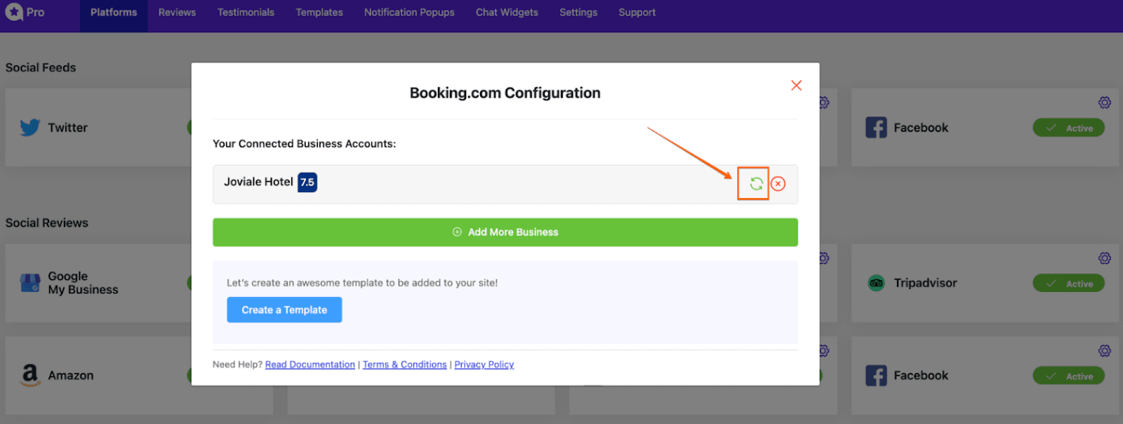Open settings gear of Tripadvisor card
Screen dimensions: 1123x424
(1105, 258)
